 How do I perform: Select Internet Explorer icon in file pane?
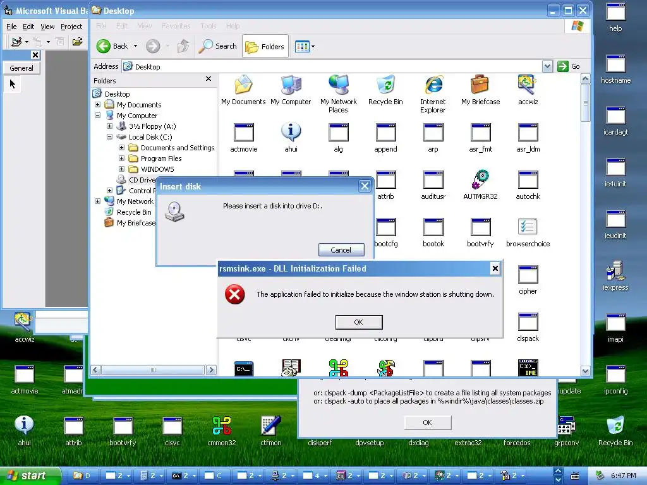(433, 94)
